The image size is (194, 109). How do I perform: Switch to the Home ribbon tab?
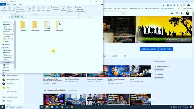point(9,4)
